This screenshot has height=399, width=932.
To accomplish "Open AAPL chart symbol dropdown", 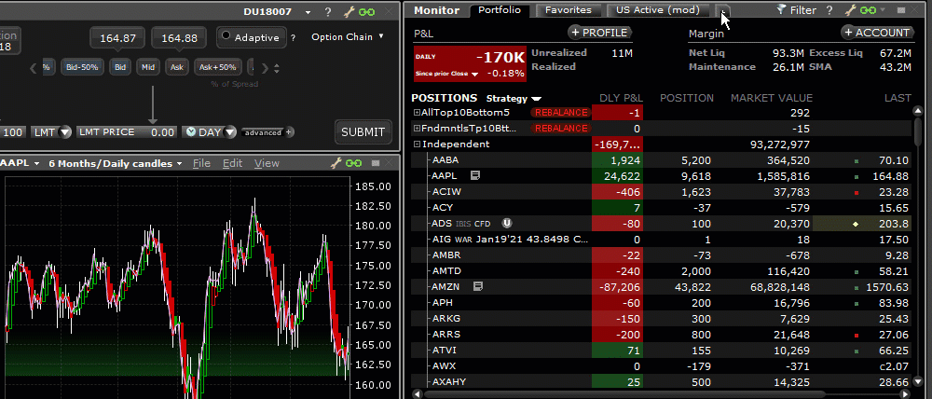I will [37, 163].
